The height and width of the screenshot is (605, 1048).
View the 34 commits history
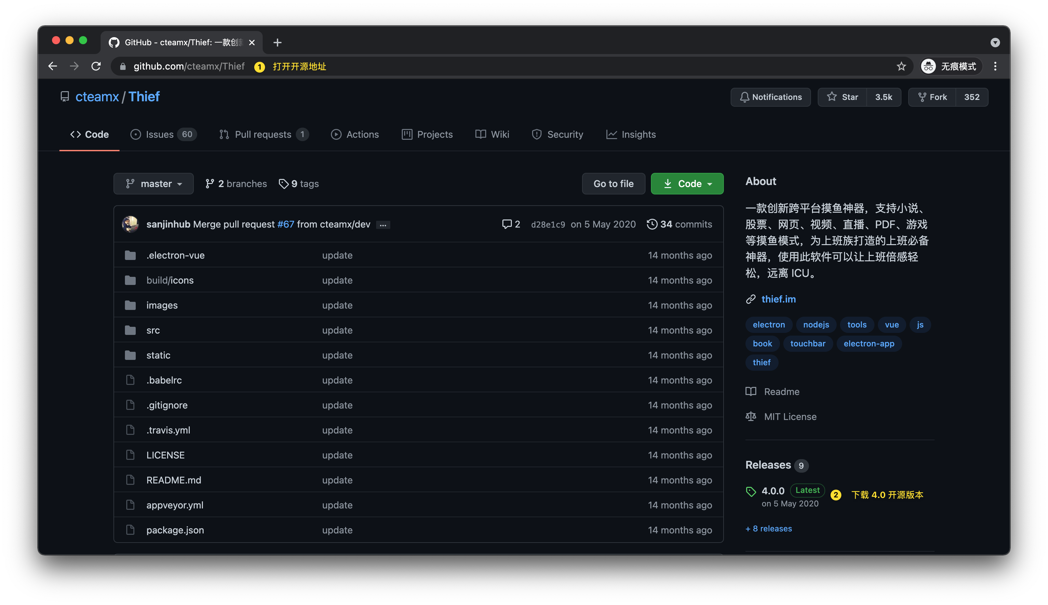point(679,224)
